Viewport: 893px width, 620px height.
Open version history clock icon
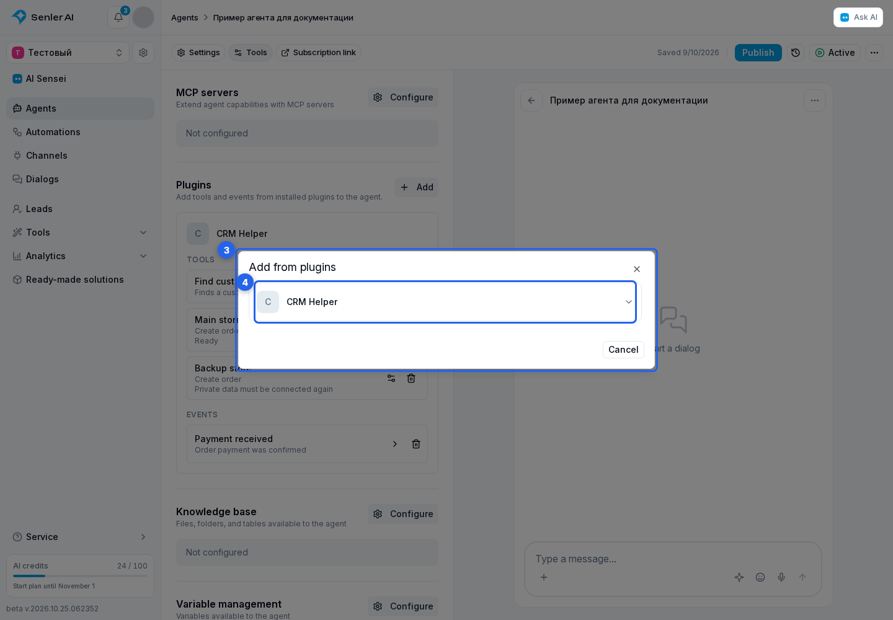click(796, 53)
